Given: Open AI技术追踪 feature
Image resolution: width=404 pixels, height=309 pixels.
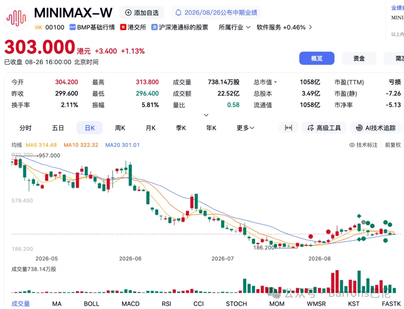Looking at the screenshot, I should (376, 128).
